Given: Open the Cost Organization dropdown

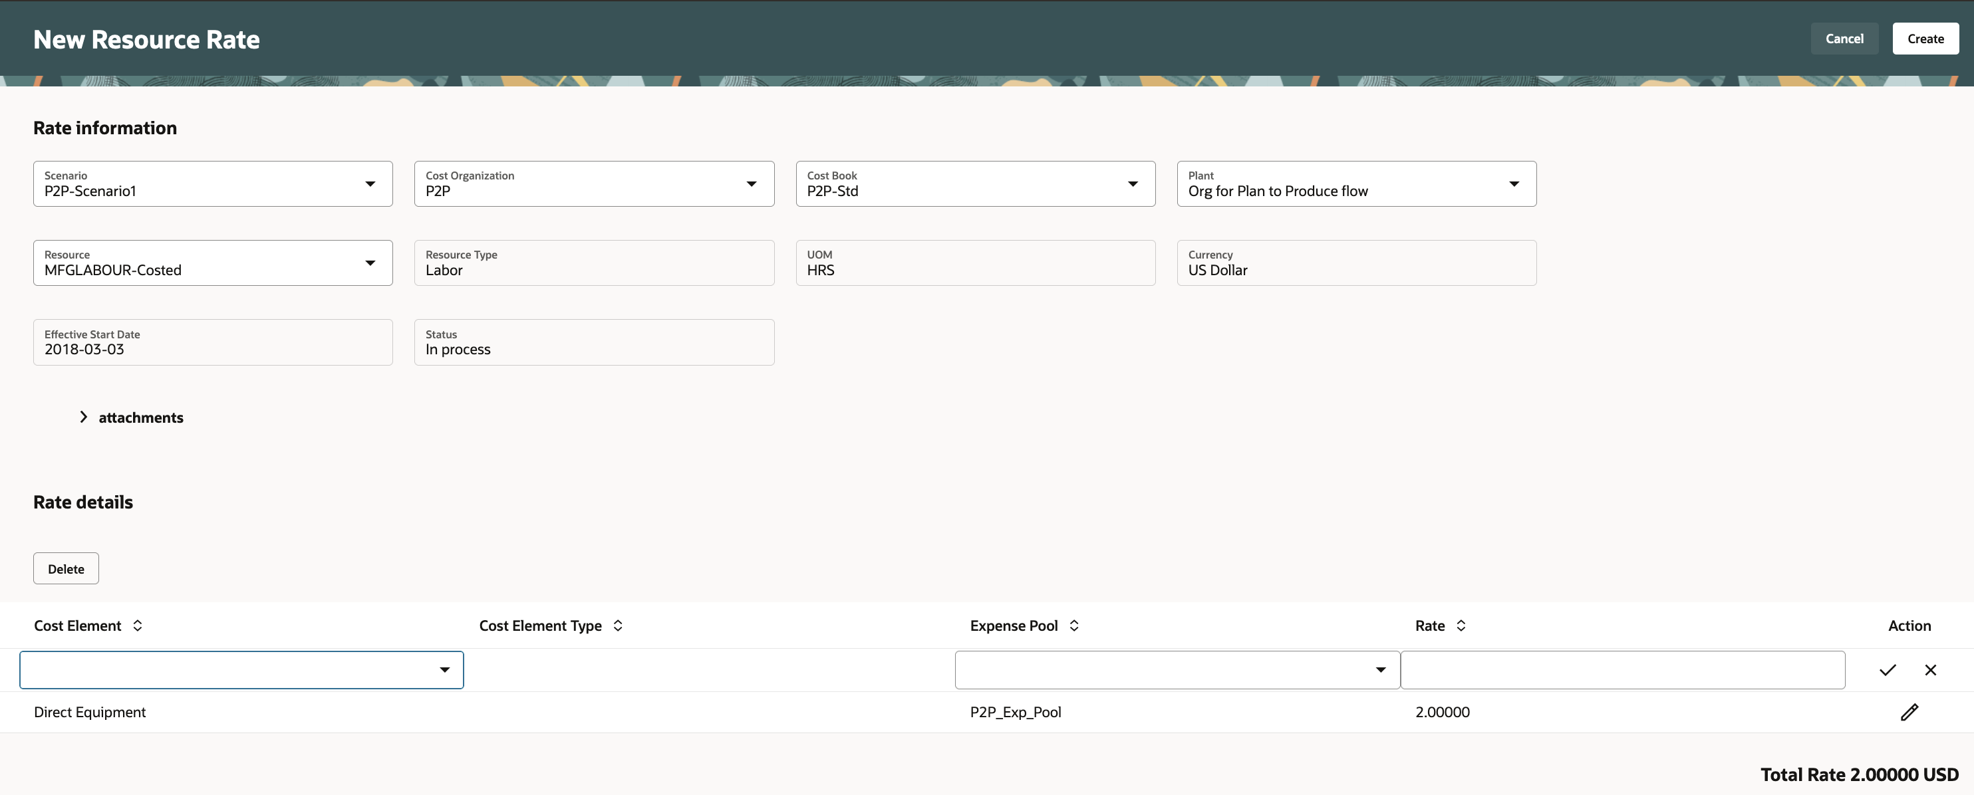Looking at the screenshot, I should pyautogui.click(x=751, y=184).
